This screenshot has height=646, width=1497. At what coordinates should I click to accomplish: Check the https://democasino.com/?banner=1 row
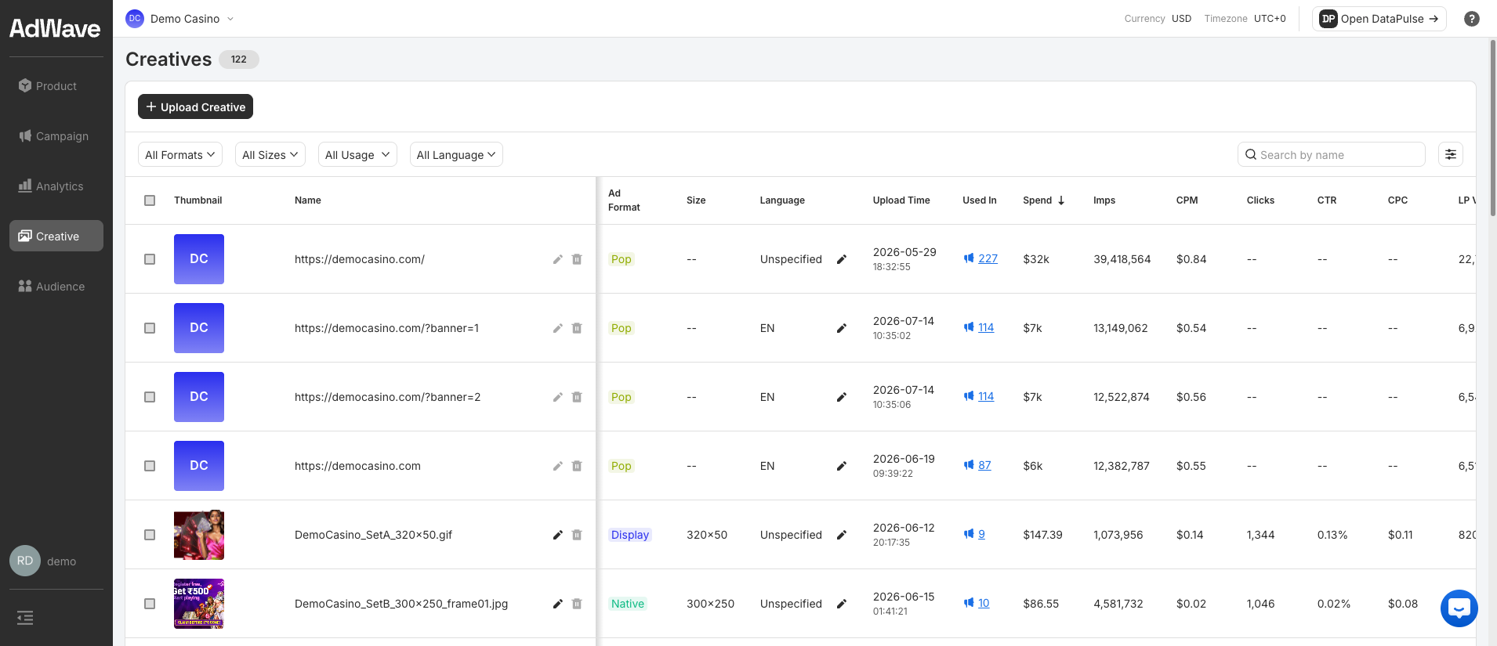coord(150,328)
